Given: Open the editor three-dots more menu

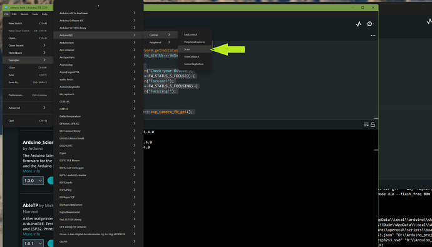Looking at the screenshot, I should pos(373,35).
